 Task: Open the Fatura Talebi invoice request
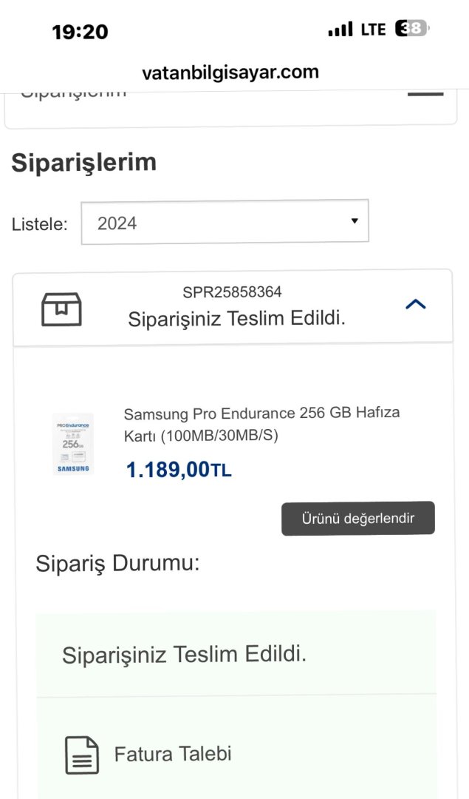[x=172, y=754]
